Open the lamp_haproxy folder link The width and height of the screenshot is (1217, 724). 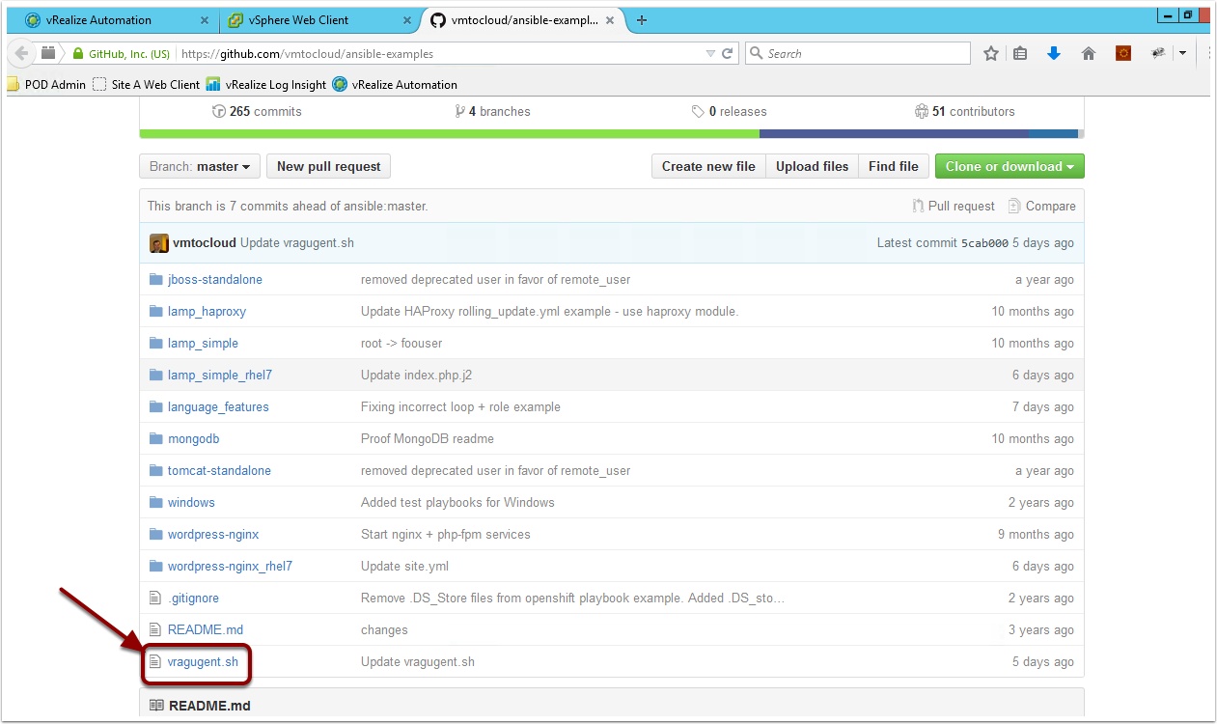[x=207, y=312]
